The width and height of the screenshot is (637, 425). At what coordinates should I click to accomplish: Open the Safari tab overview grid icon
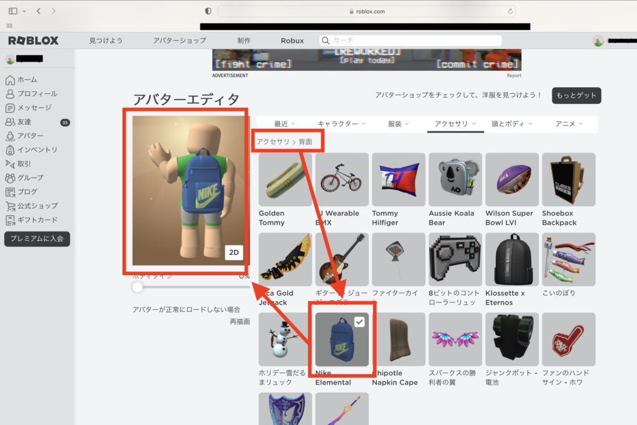(9, 26)
